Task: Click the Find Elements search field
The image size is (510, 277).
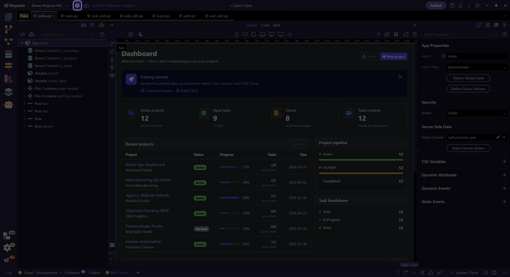Action: 62,35
